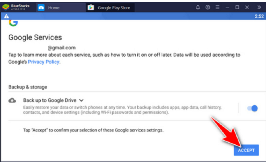The height and width of the screenshot is (162, 266).
Task: Click the Google logo
Action: tap(13, 23)
